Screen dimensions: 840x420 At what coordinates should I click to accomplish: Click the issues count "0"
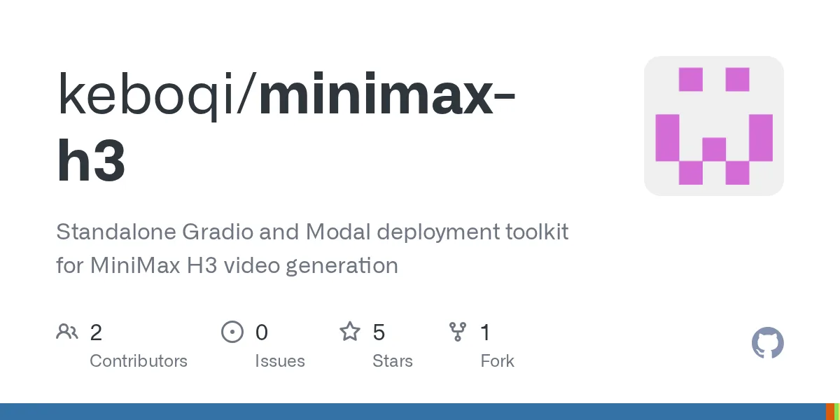261,332
